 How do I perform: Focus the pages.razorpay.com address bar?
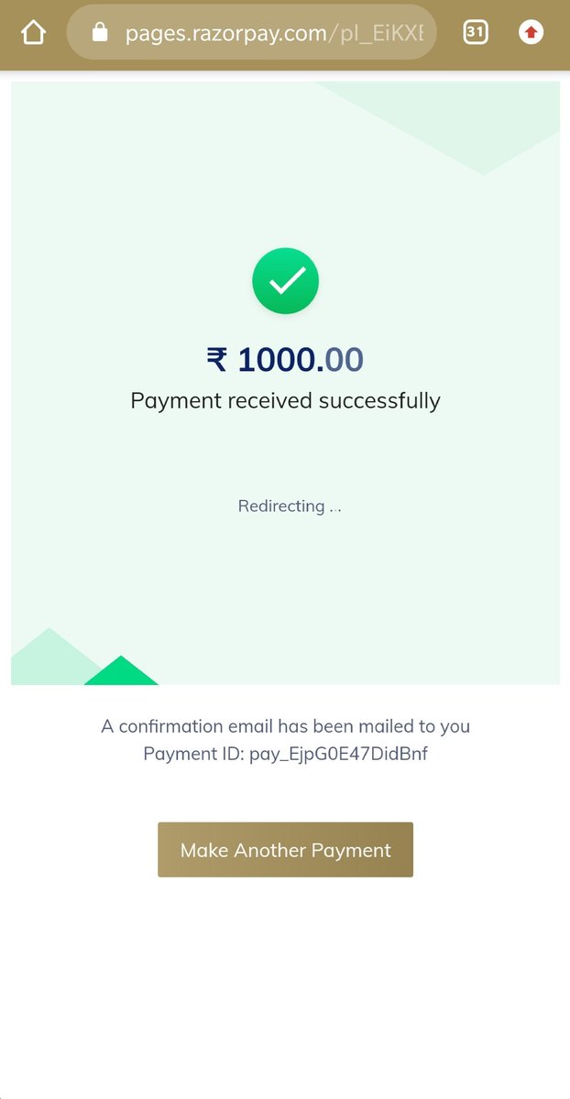pos(251,34)
